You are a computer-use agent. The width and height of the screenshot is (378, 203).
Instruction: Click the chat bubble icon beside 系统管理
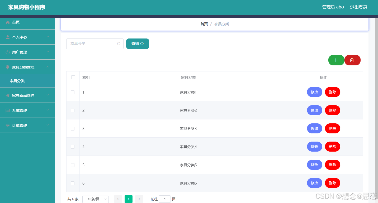click(8, 110)
